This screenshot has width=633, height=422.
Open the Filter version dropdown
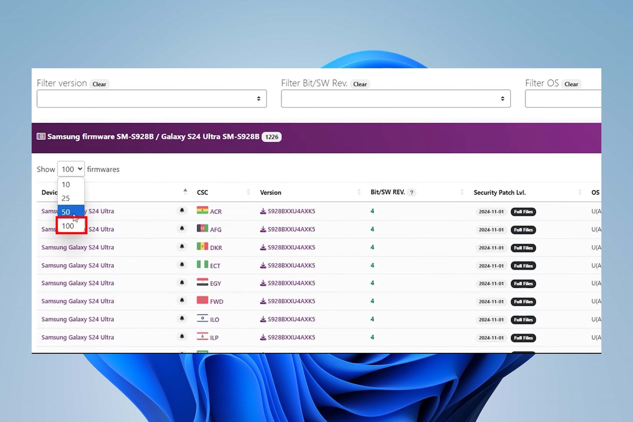(x=152, y=99)
